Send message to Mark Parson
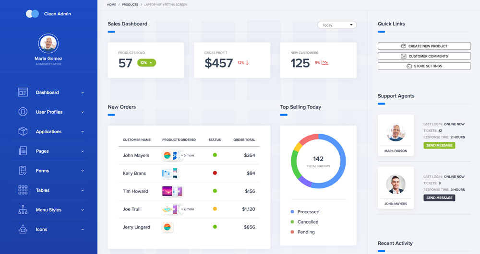The height and width of the screenshot is (254, 480). [439, 145]
